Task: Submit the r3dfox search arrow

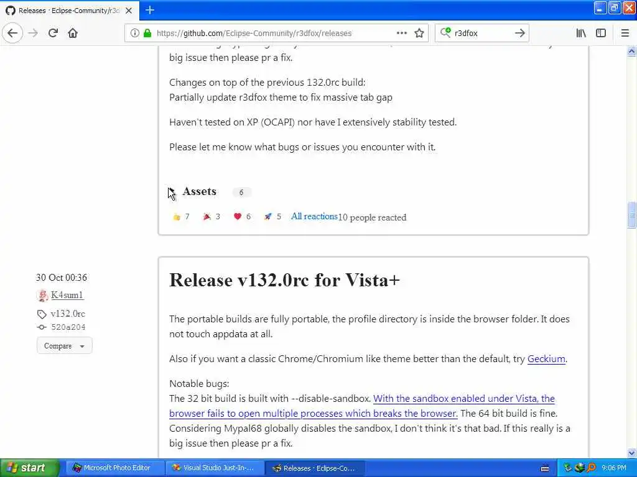Action: (519, 34)
